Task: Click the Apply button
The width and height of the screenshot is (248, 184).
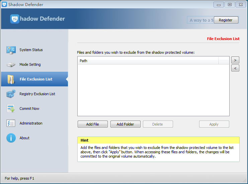Action: [214, 124]
